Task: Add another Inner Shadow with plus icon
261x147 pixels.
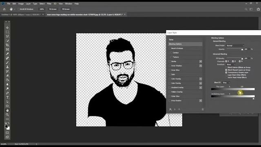Action: 201,66
